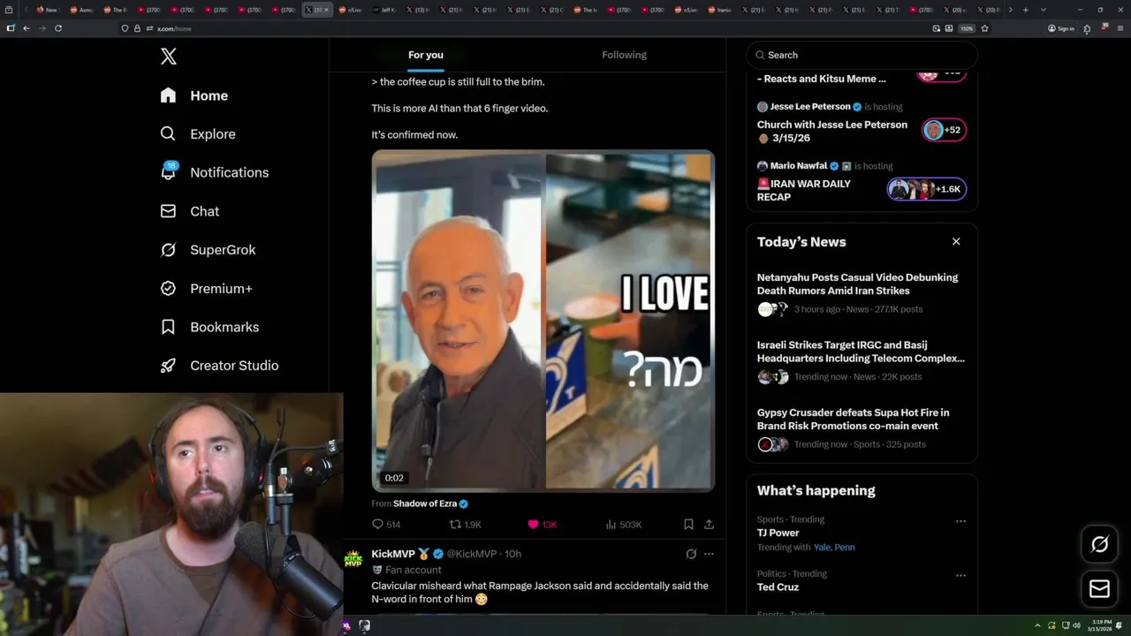This screenshot has width=1131, height=636.
Task: Select the For you tab
Action: tap(426, 55)
